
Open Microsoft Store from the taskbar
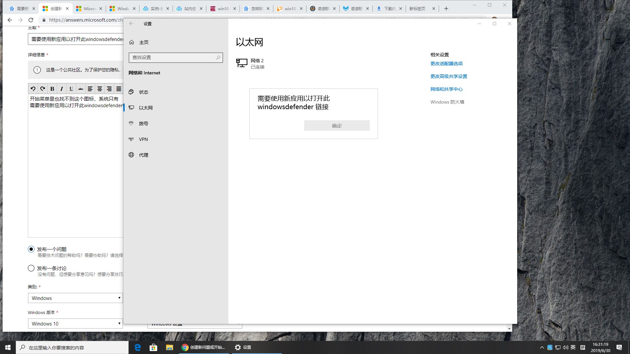(153, 347)
